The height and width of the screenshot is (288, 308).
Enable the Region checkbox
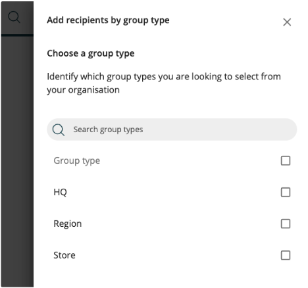click(286, 224)
